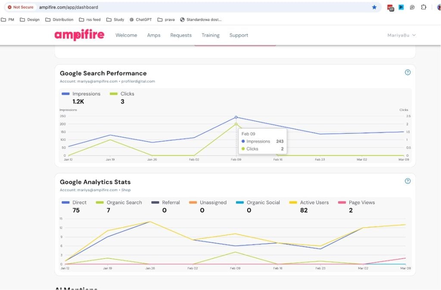Screen dimensions: 441x290
Task: Click the Not Secure site indicator
Action: click(x=21, y=7)
